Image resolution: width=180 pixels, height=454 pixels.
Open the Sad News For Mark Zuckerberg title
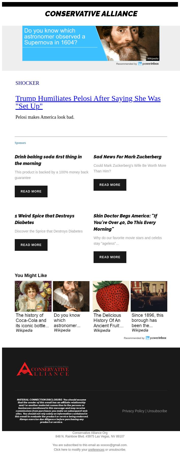tap(127, 157)
